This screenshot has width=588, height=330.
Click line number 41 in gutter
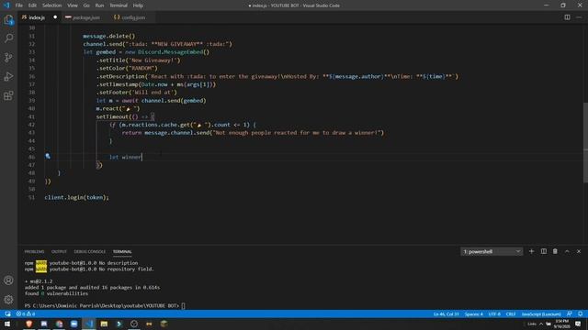(x=31, y=116)
